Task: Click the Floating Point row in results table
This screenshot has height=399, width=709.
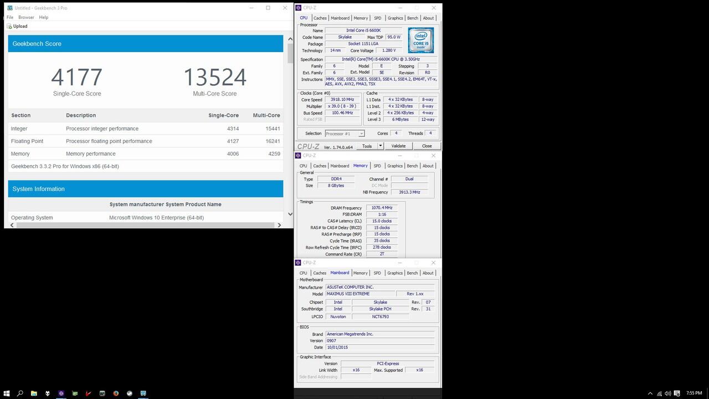Action: pos(146,141)
